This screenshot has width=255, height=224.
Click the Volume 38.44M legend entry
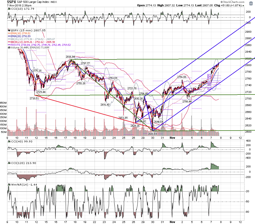[x=30, y=48]
